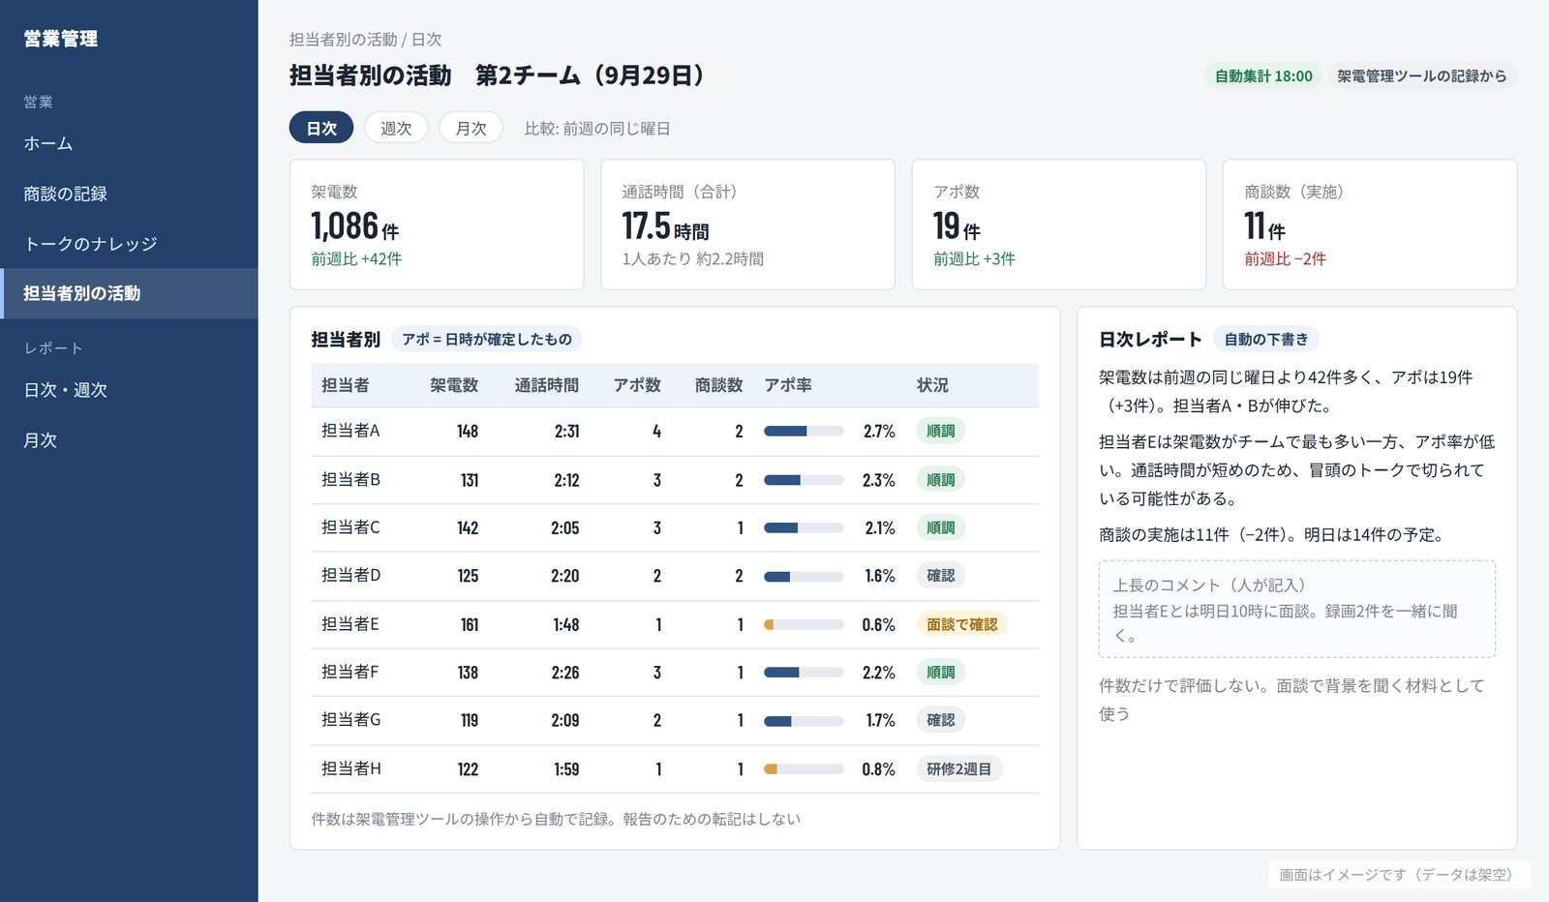Click the 営業管理 app title
This screenshot has width=1549, height=902.
[60, 39]
